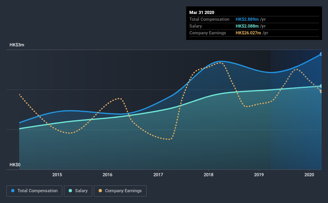Toggle the Total Compensation legend button
This screenshot has height=203, width=328.
click(x=34, y=191)
